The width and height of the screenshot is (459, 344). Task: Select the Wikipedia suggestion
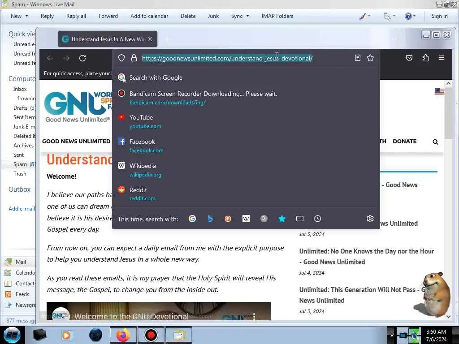point(246,170)
